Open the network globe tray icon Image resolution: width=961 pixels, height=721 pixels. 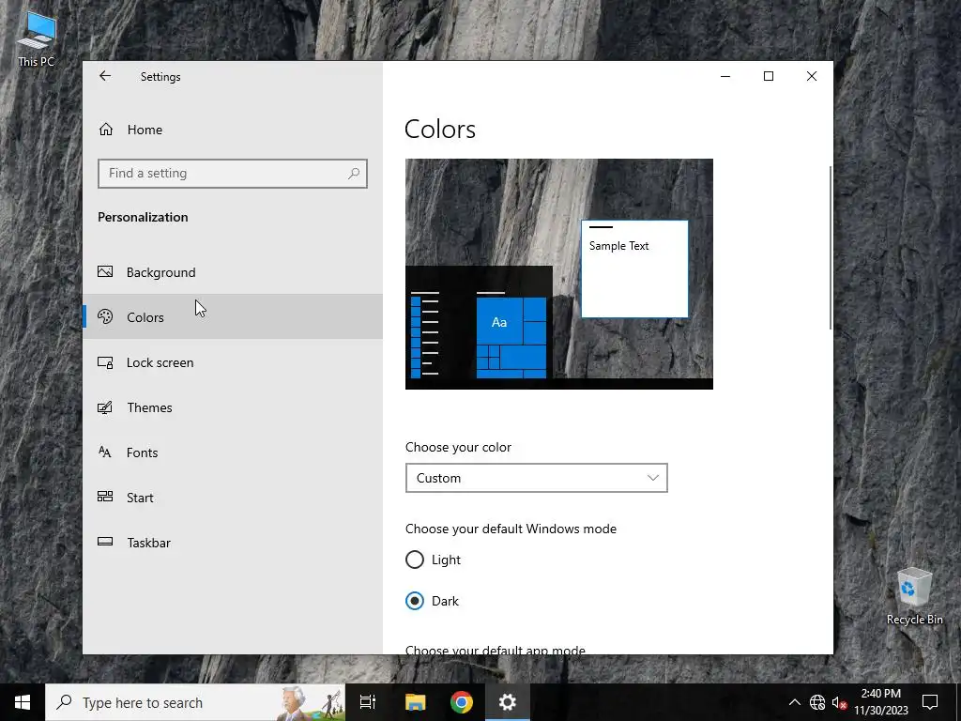(817, 702)
